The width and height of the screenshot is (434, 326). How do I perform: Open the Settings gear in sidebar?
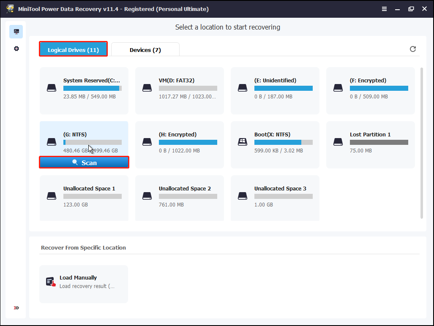(16, 49)
